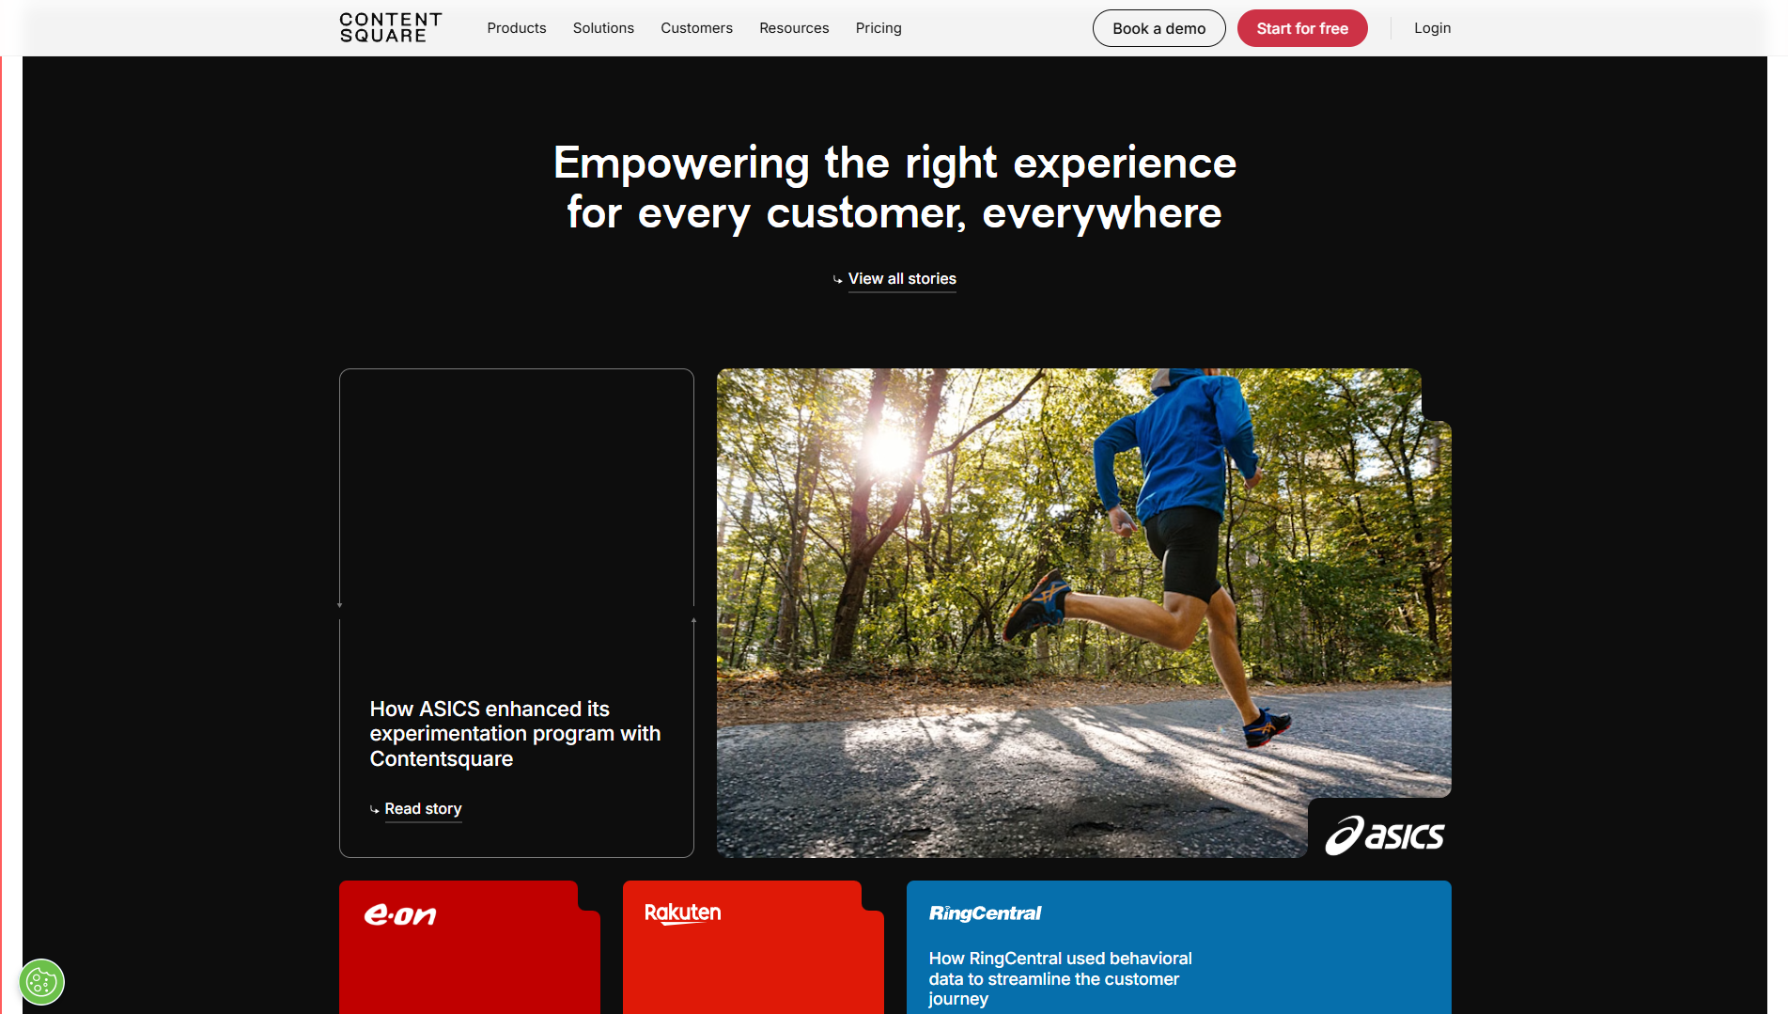This screenshot has width=1788, height=1014.
Task: Follow the View all stories link
Action: 901,279
